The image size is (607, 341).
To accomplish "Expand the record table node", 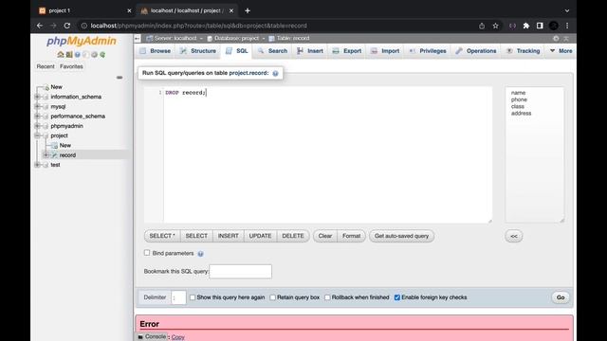I will click(x=46, y=155).
